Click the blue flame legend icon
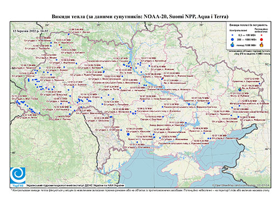The height and width of the screenshot is (198, 280). tap(233, 45)
